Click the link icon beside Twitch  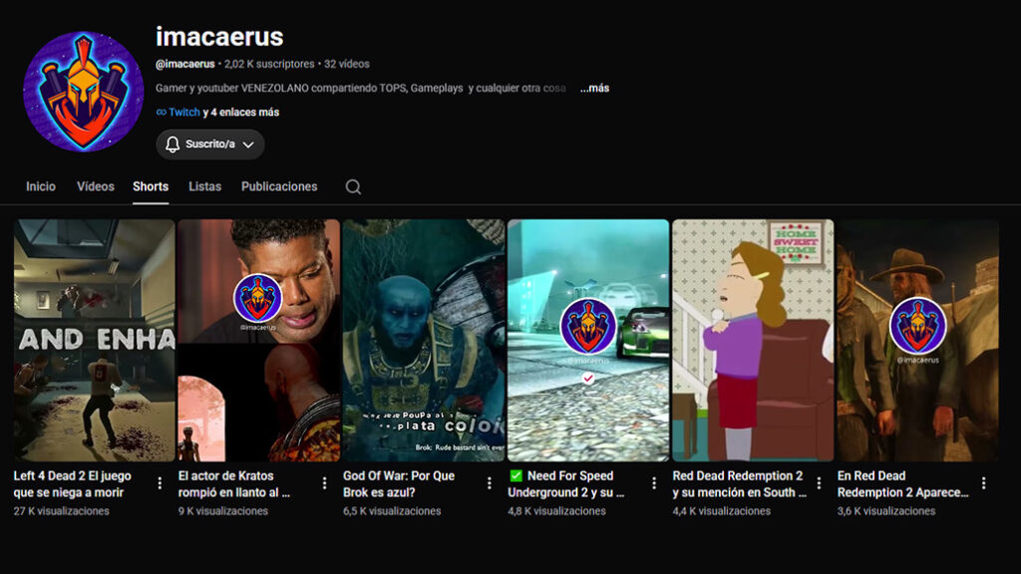[161, 112]
